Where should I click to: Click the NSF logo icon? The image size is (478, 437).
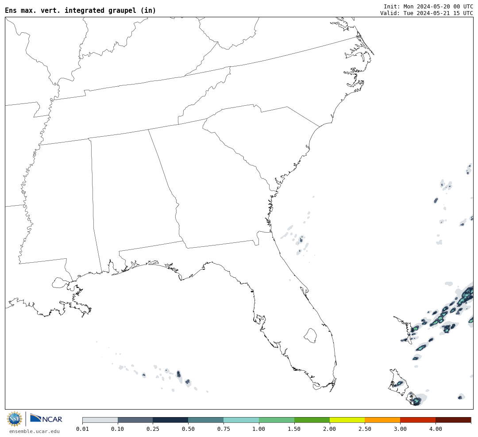[14, 419]
